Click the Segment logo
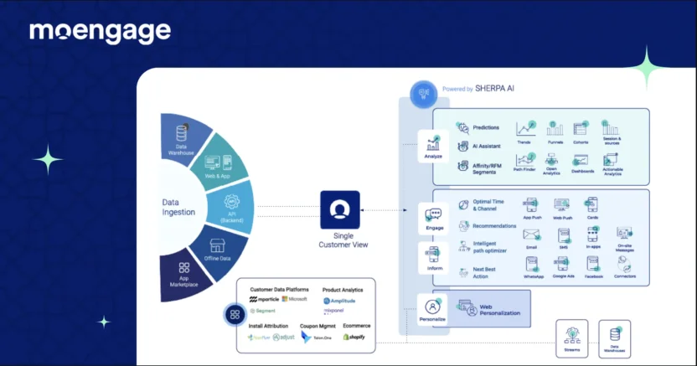Screen dimensions: 697x366 (263, 311)
